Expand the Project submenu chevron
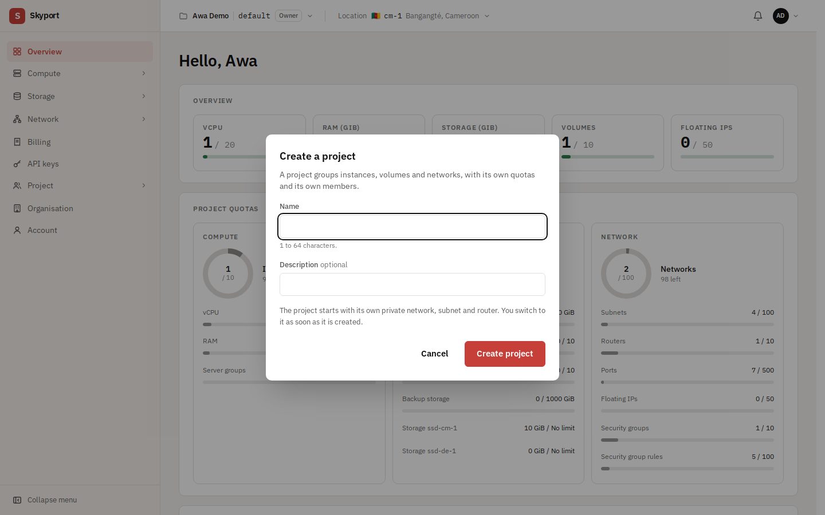This screenshot has width=825, height=515. pyautogui.click(x=144, y=185)
